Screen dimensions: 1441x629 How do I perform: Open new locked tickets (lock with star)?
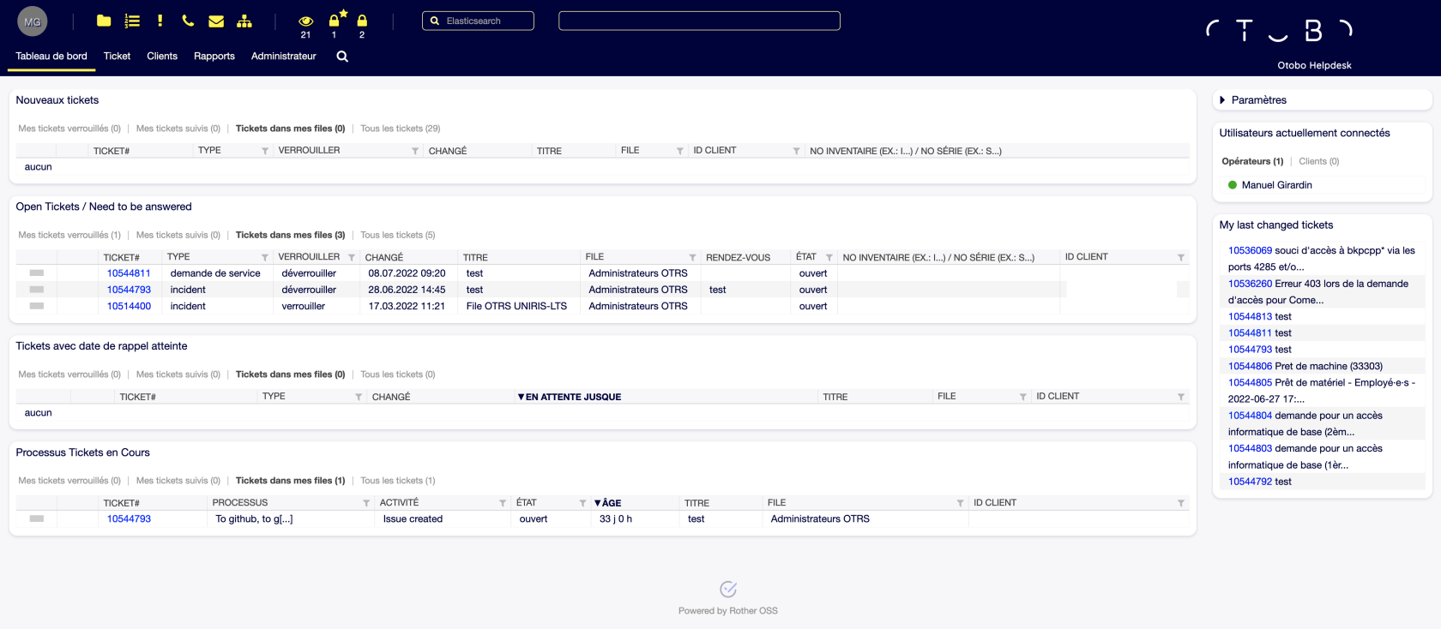pos(335,21)
